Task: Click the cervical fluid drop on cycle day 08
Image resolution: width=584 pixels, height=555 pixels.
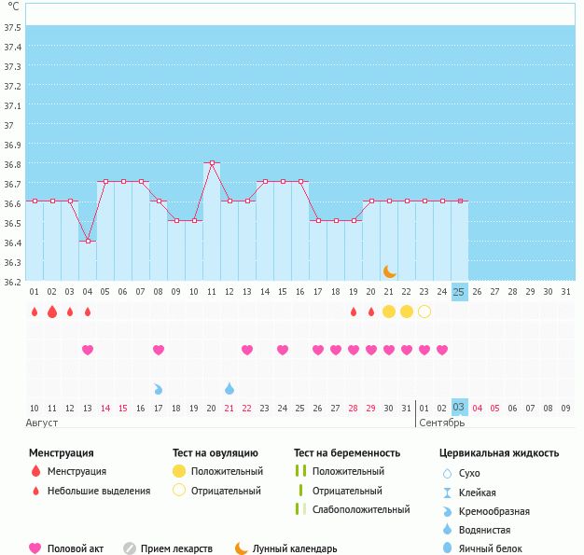Action: (x=159, y=388)
